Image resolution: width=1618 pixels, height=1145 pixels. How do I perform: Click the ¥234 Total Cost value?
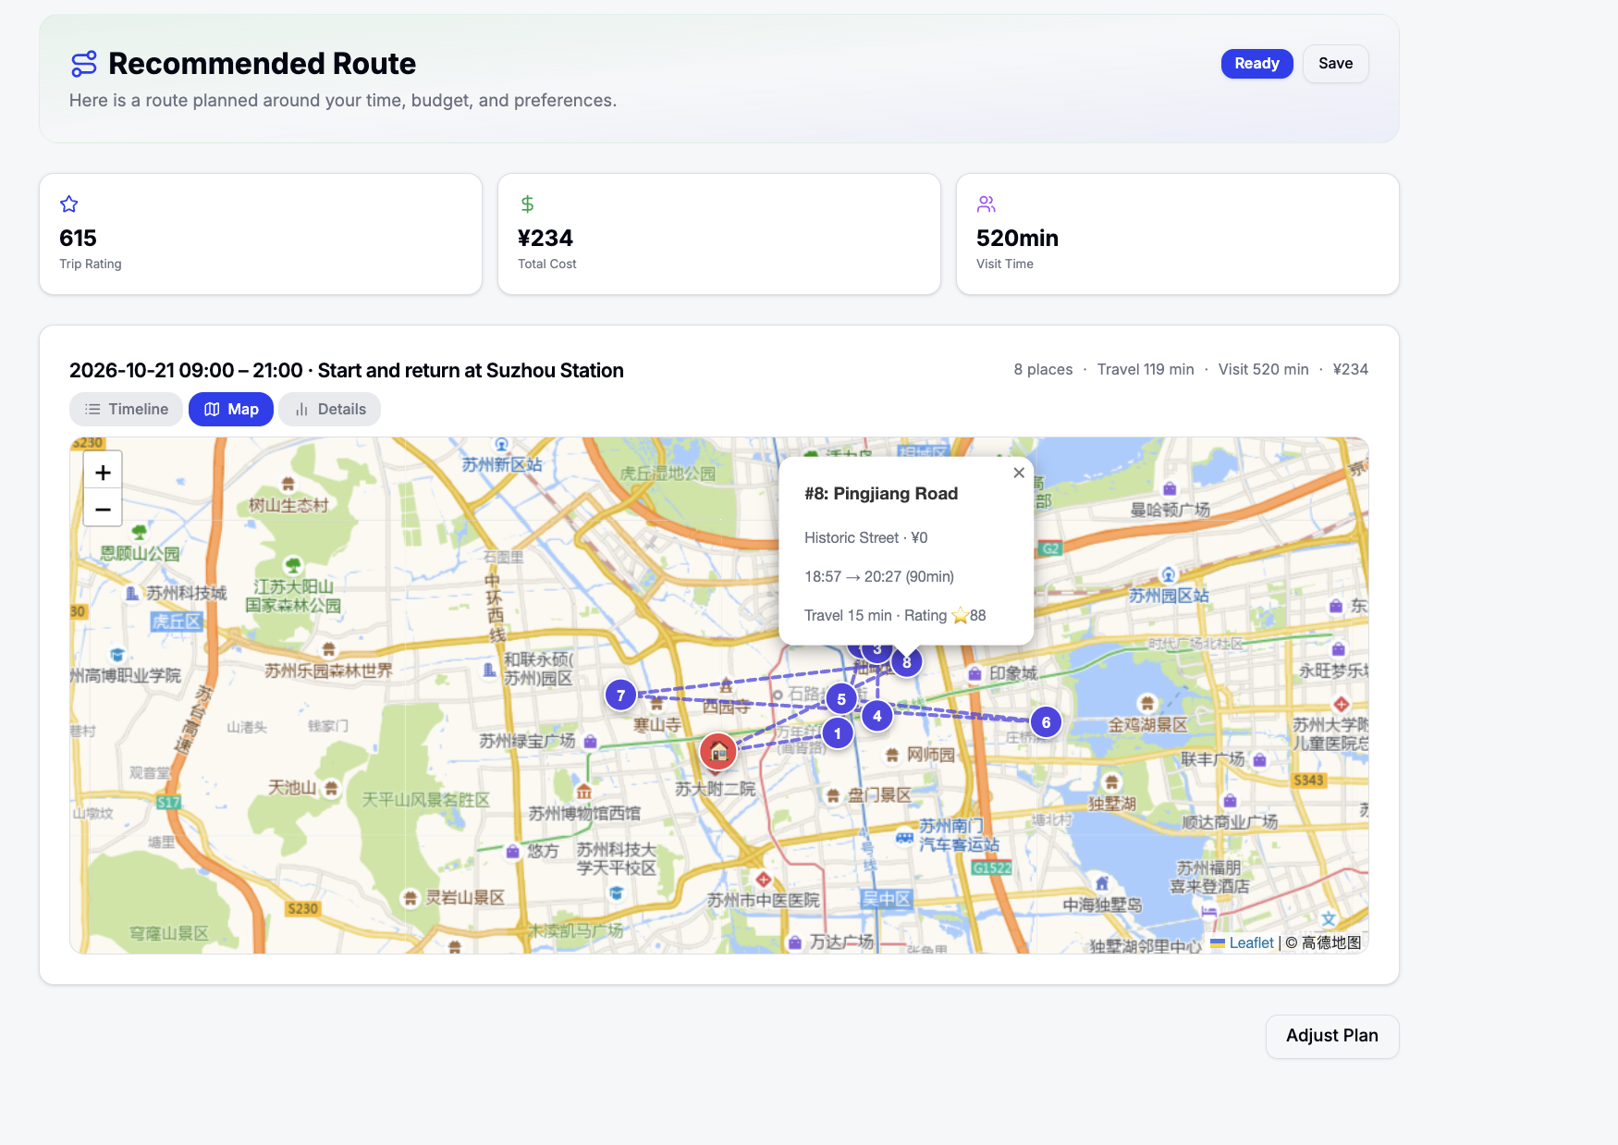coord(545,239)
